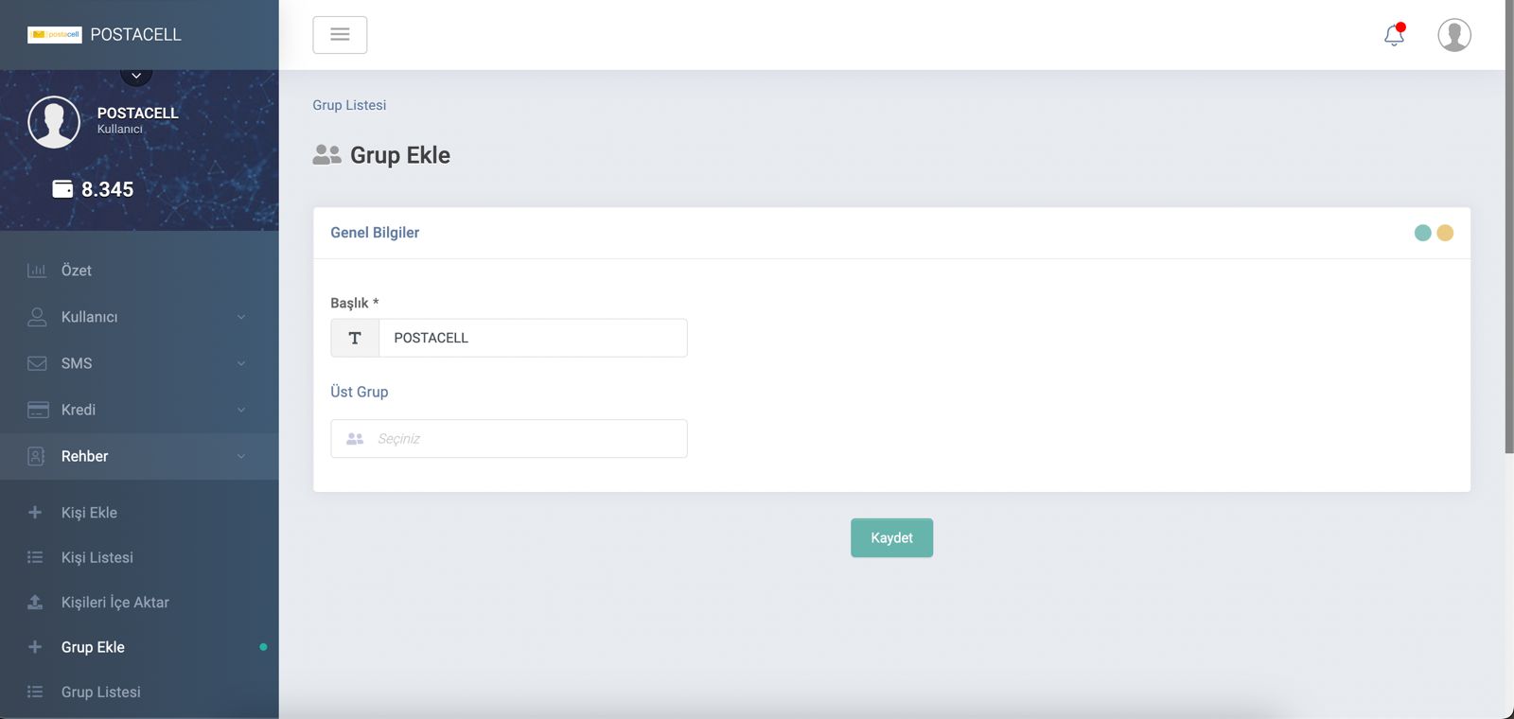Open Özet from sidebar
Viewport: 1514px width, 719px height.
tap(139, 271)
